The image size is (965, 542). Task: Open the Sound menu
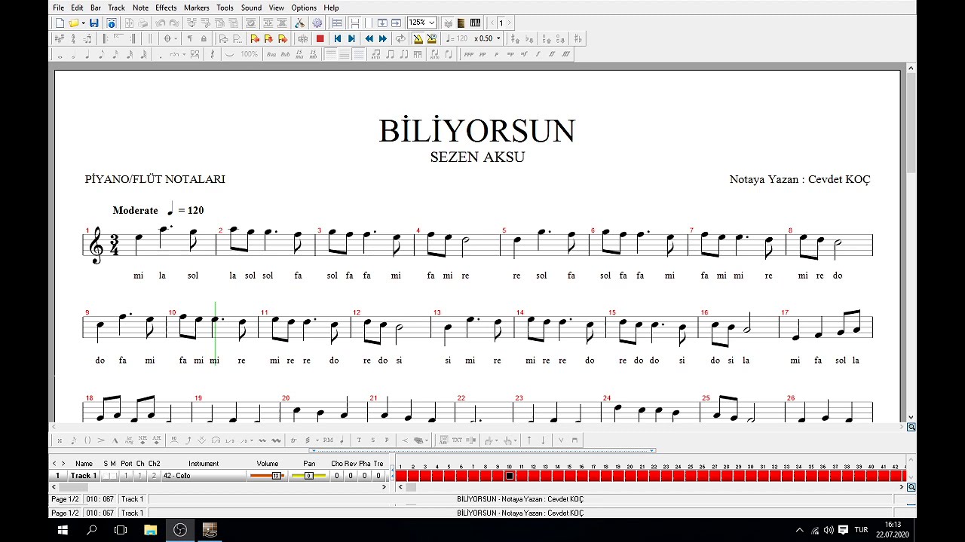coord(252,8)
